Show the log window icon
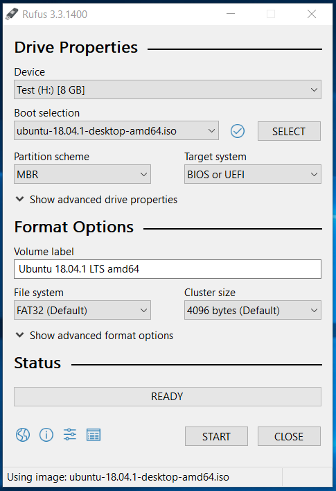The width and height of the screenshot is (336, 491). (94, 435)
